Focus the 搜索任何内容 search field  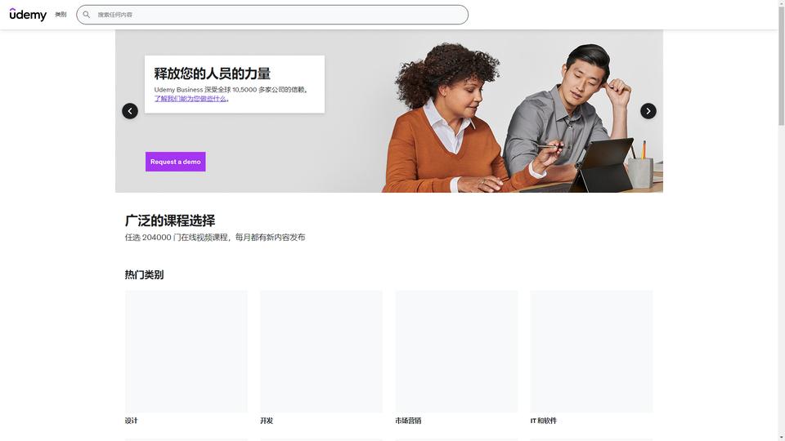(x=272, y=15)
